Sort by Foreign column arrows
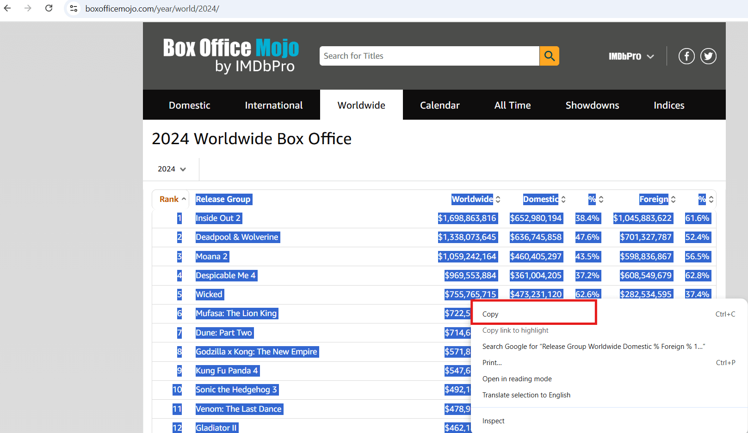This screenshot has height=433, width=748. pyautogui.click(x=673, y=199)
